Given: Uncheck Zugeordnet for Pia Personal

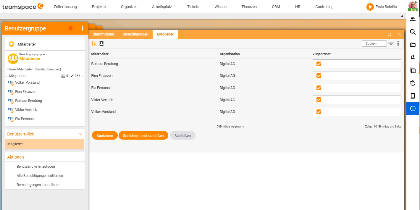Looking at the screenshot, I should pos(319,88).
